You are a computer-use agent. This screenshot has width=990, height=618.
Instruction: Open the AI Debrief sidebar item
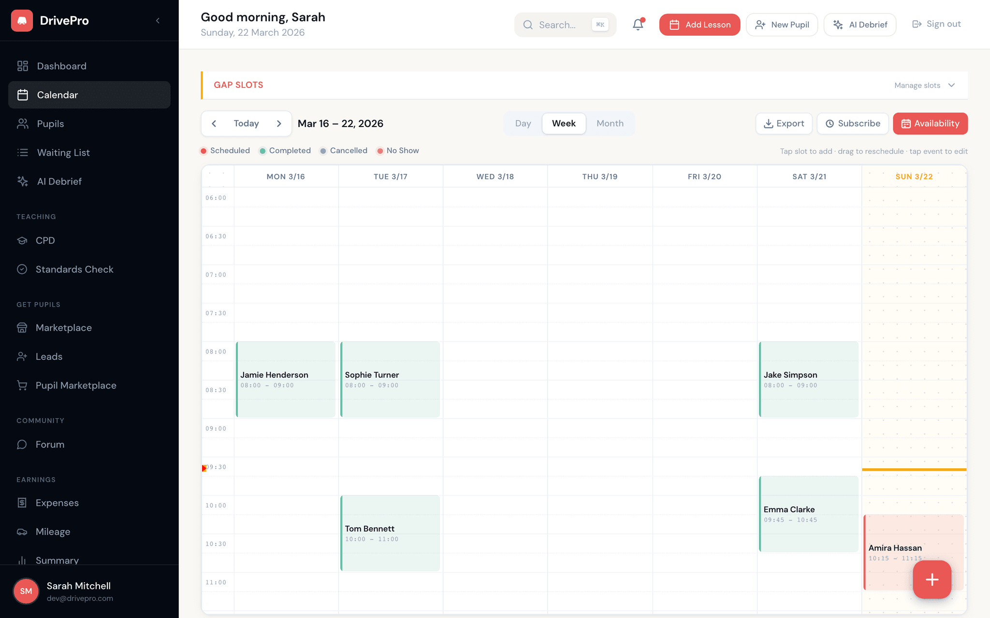coord(58,181)
